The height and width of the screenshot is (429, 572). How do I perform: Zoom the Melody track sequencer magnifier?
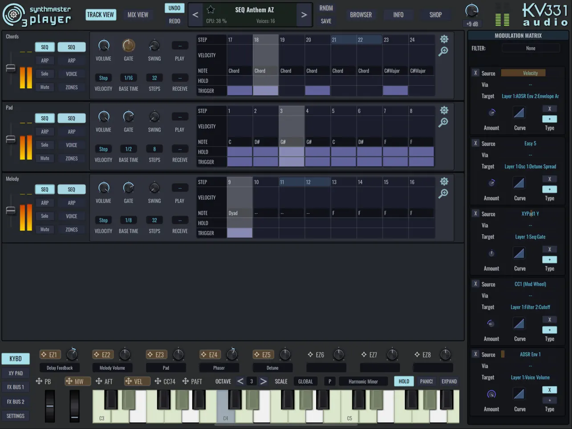click(x=443, y=194)
